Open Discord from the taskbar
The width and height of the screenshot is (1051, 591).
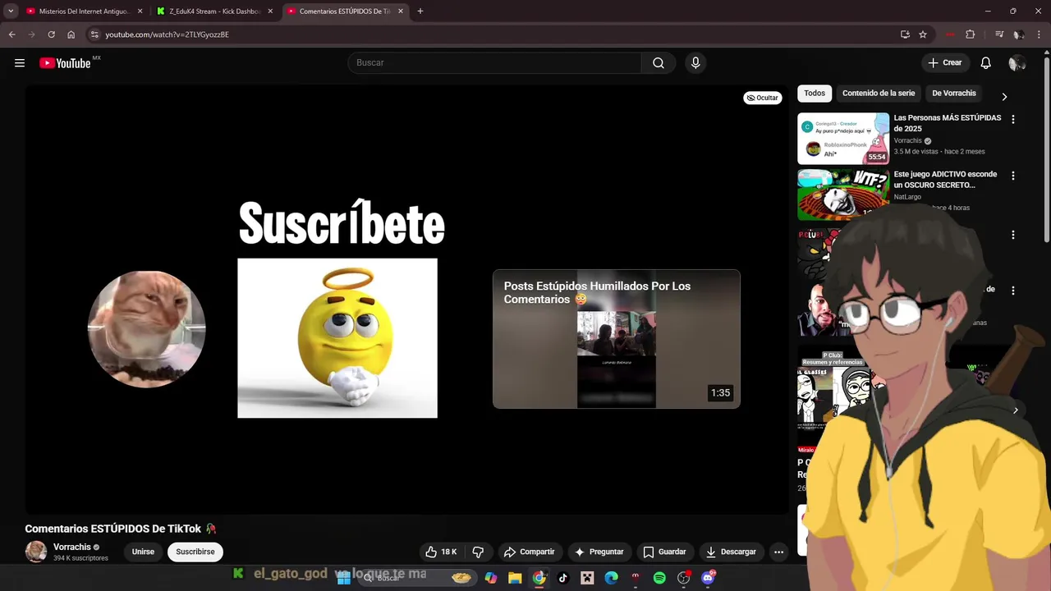pos(708,578)
